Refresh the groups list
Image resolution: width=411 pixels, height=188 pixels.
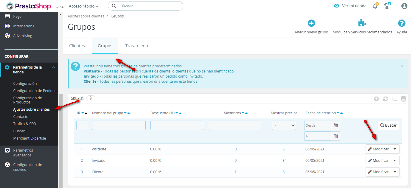[385, 99]
